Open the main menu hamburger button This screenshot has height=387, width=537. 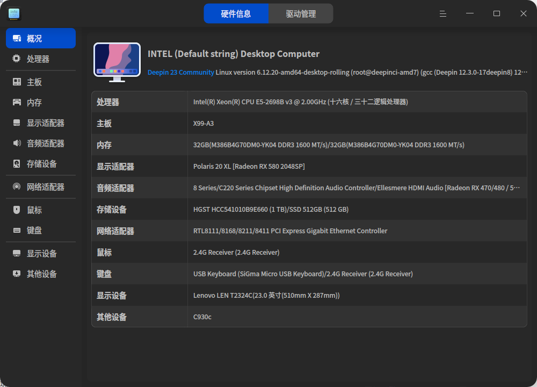point(443,14)
